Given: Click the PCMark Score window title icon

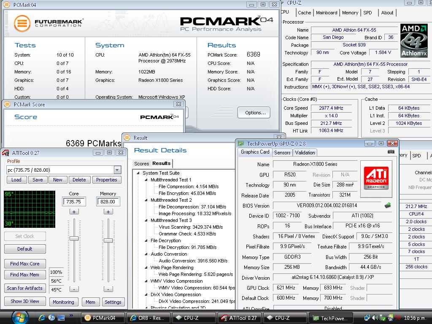Looking at the screenshot, I should [7, 105].
